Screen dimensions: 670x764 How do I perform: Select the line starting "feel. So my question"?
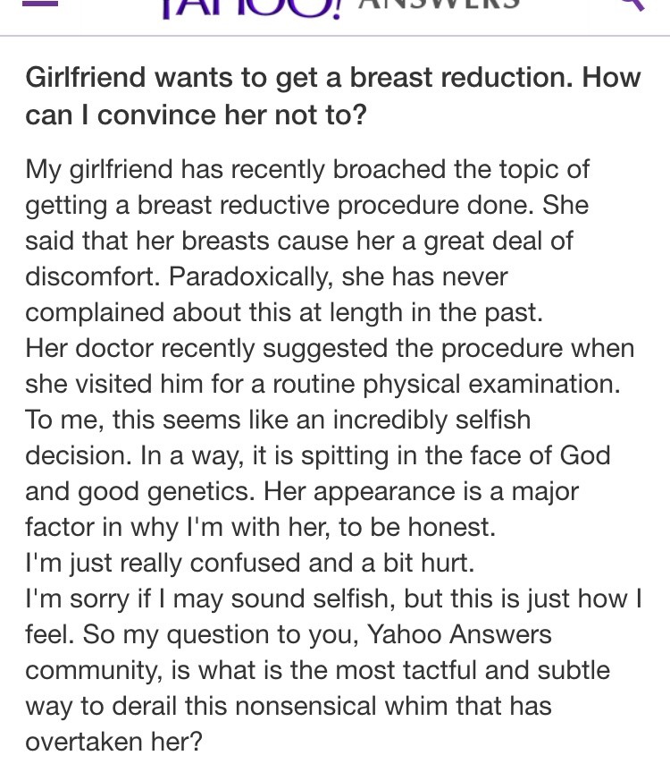(x=289, y=635)
